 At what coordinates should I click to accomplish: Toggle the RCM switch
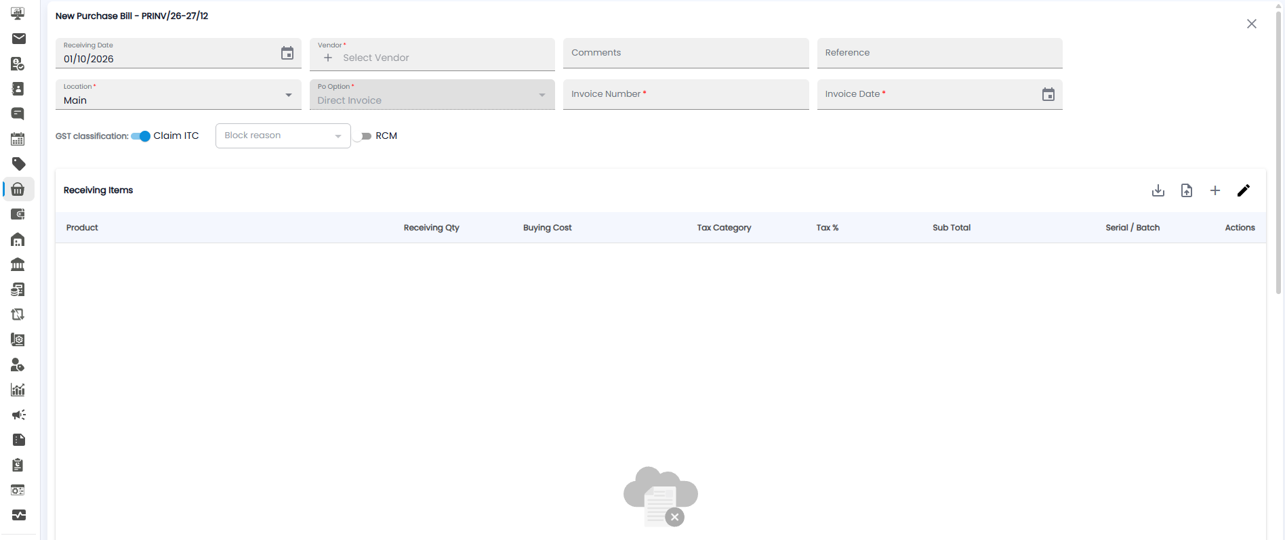(x=363, y=136)
